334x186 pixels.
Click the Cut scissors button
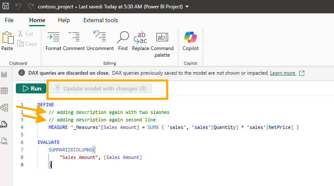pyautogui.click(x=26, y=34)
